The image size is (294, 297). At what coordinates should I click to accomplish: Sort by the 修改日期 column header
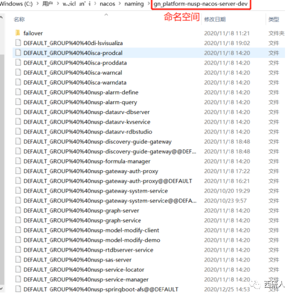pos(215,19)
